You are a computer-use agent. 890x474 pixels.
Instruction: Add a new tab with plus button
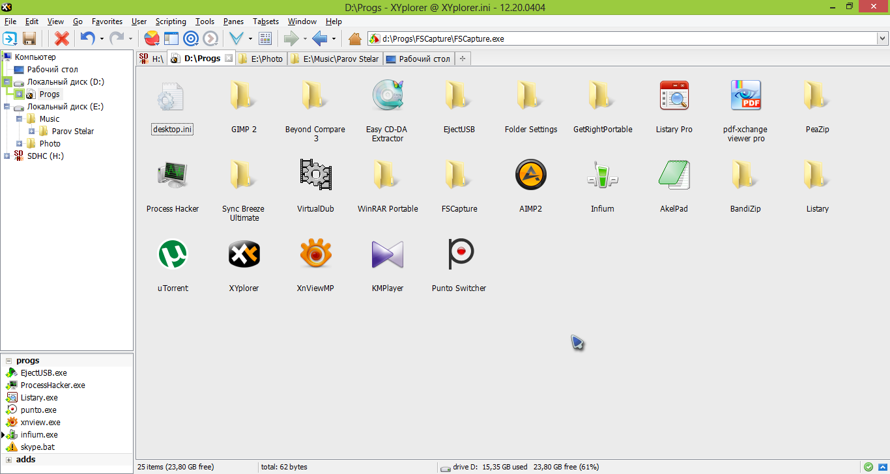point(463,59)
